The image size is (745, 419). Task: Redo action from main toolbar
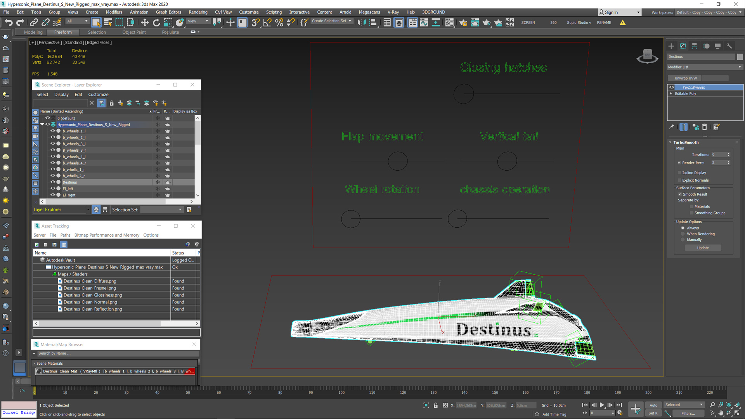(x=20, y=23)
